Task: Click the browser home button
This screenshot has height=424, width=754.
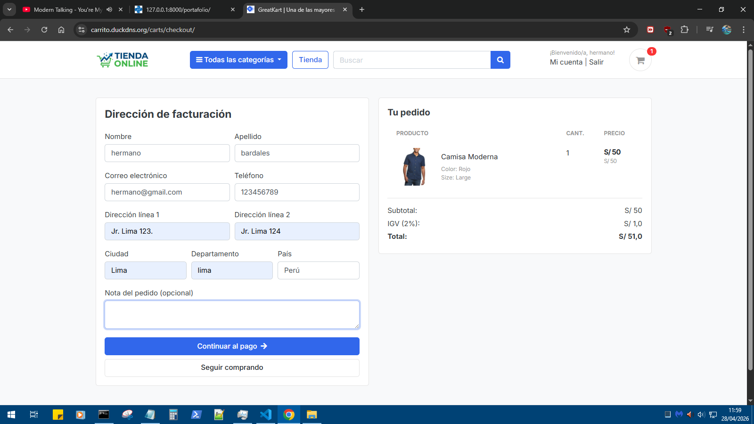Action: point(61,30)
